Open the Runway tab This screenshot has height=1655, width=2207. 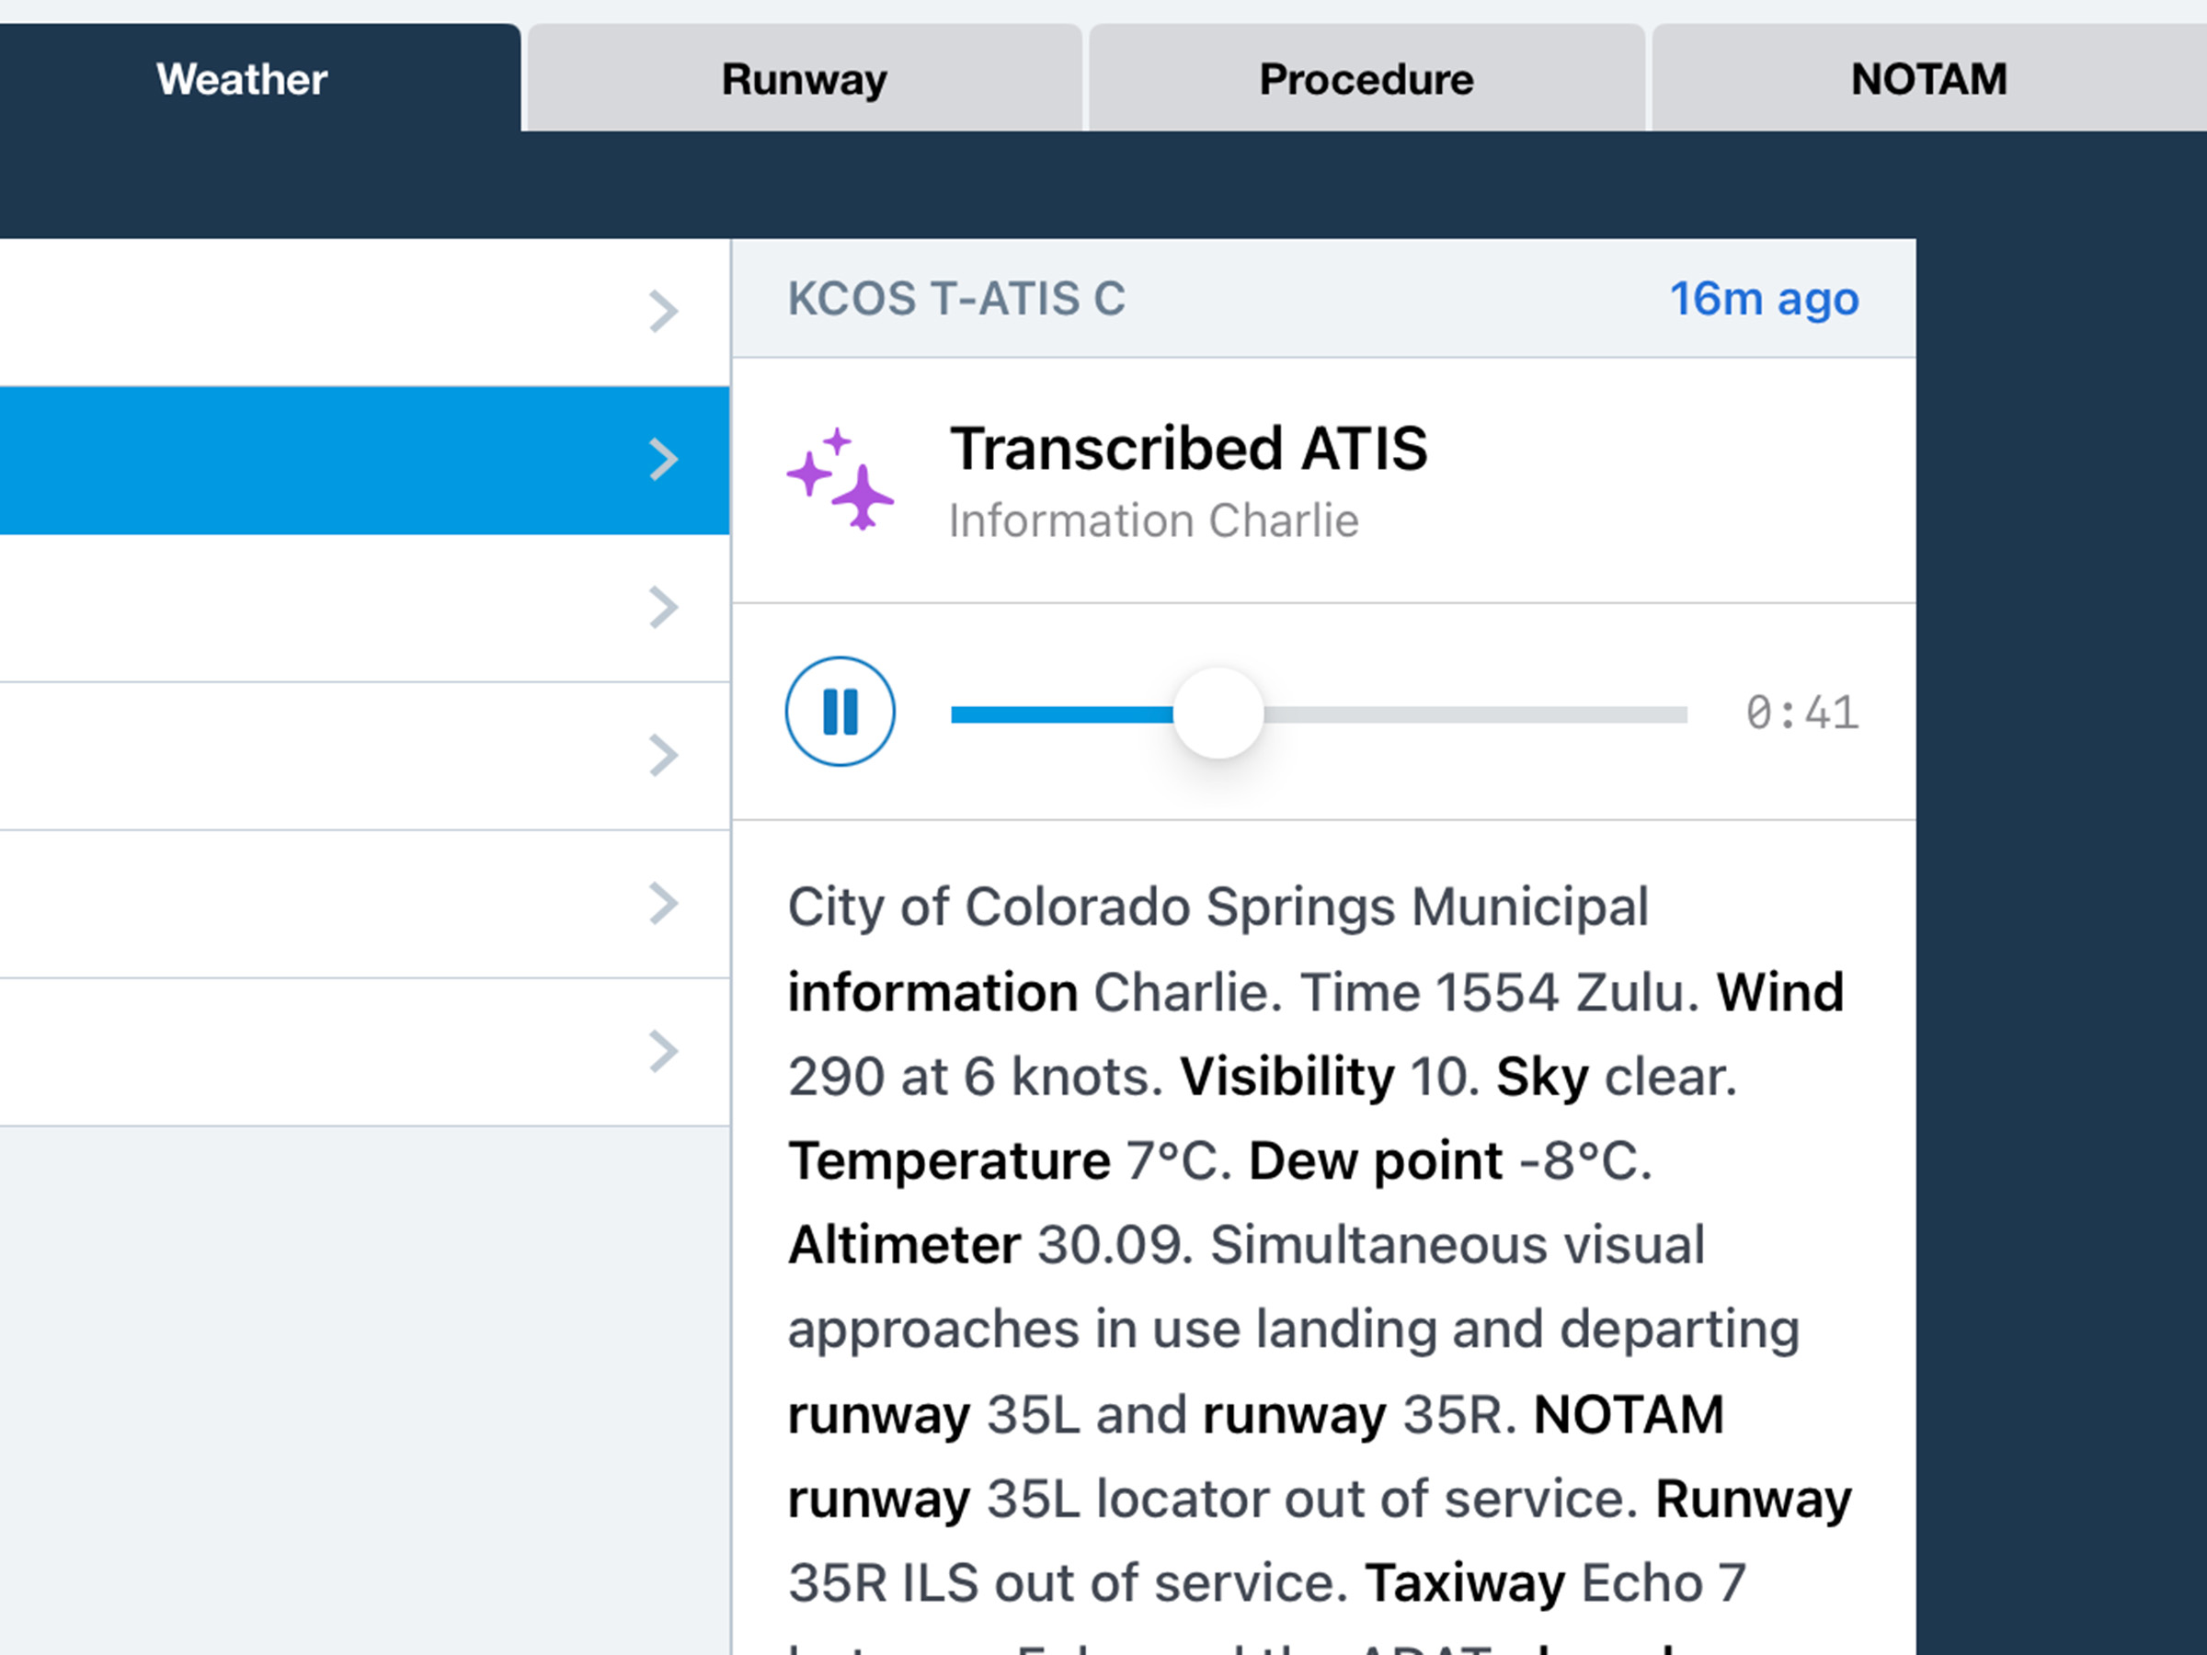[x=805, y=79]
